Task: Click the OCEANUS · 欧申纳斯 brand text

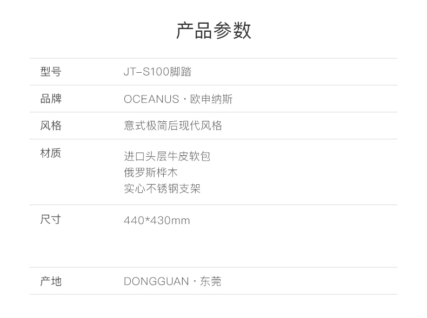Action: pos(178,99)
